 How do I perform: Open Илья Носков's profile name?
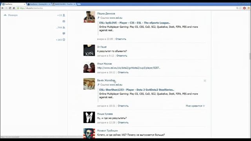tap(104, 64)
